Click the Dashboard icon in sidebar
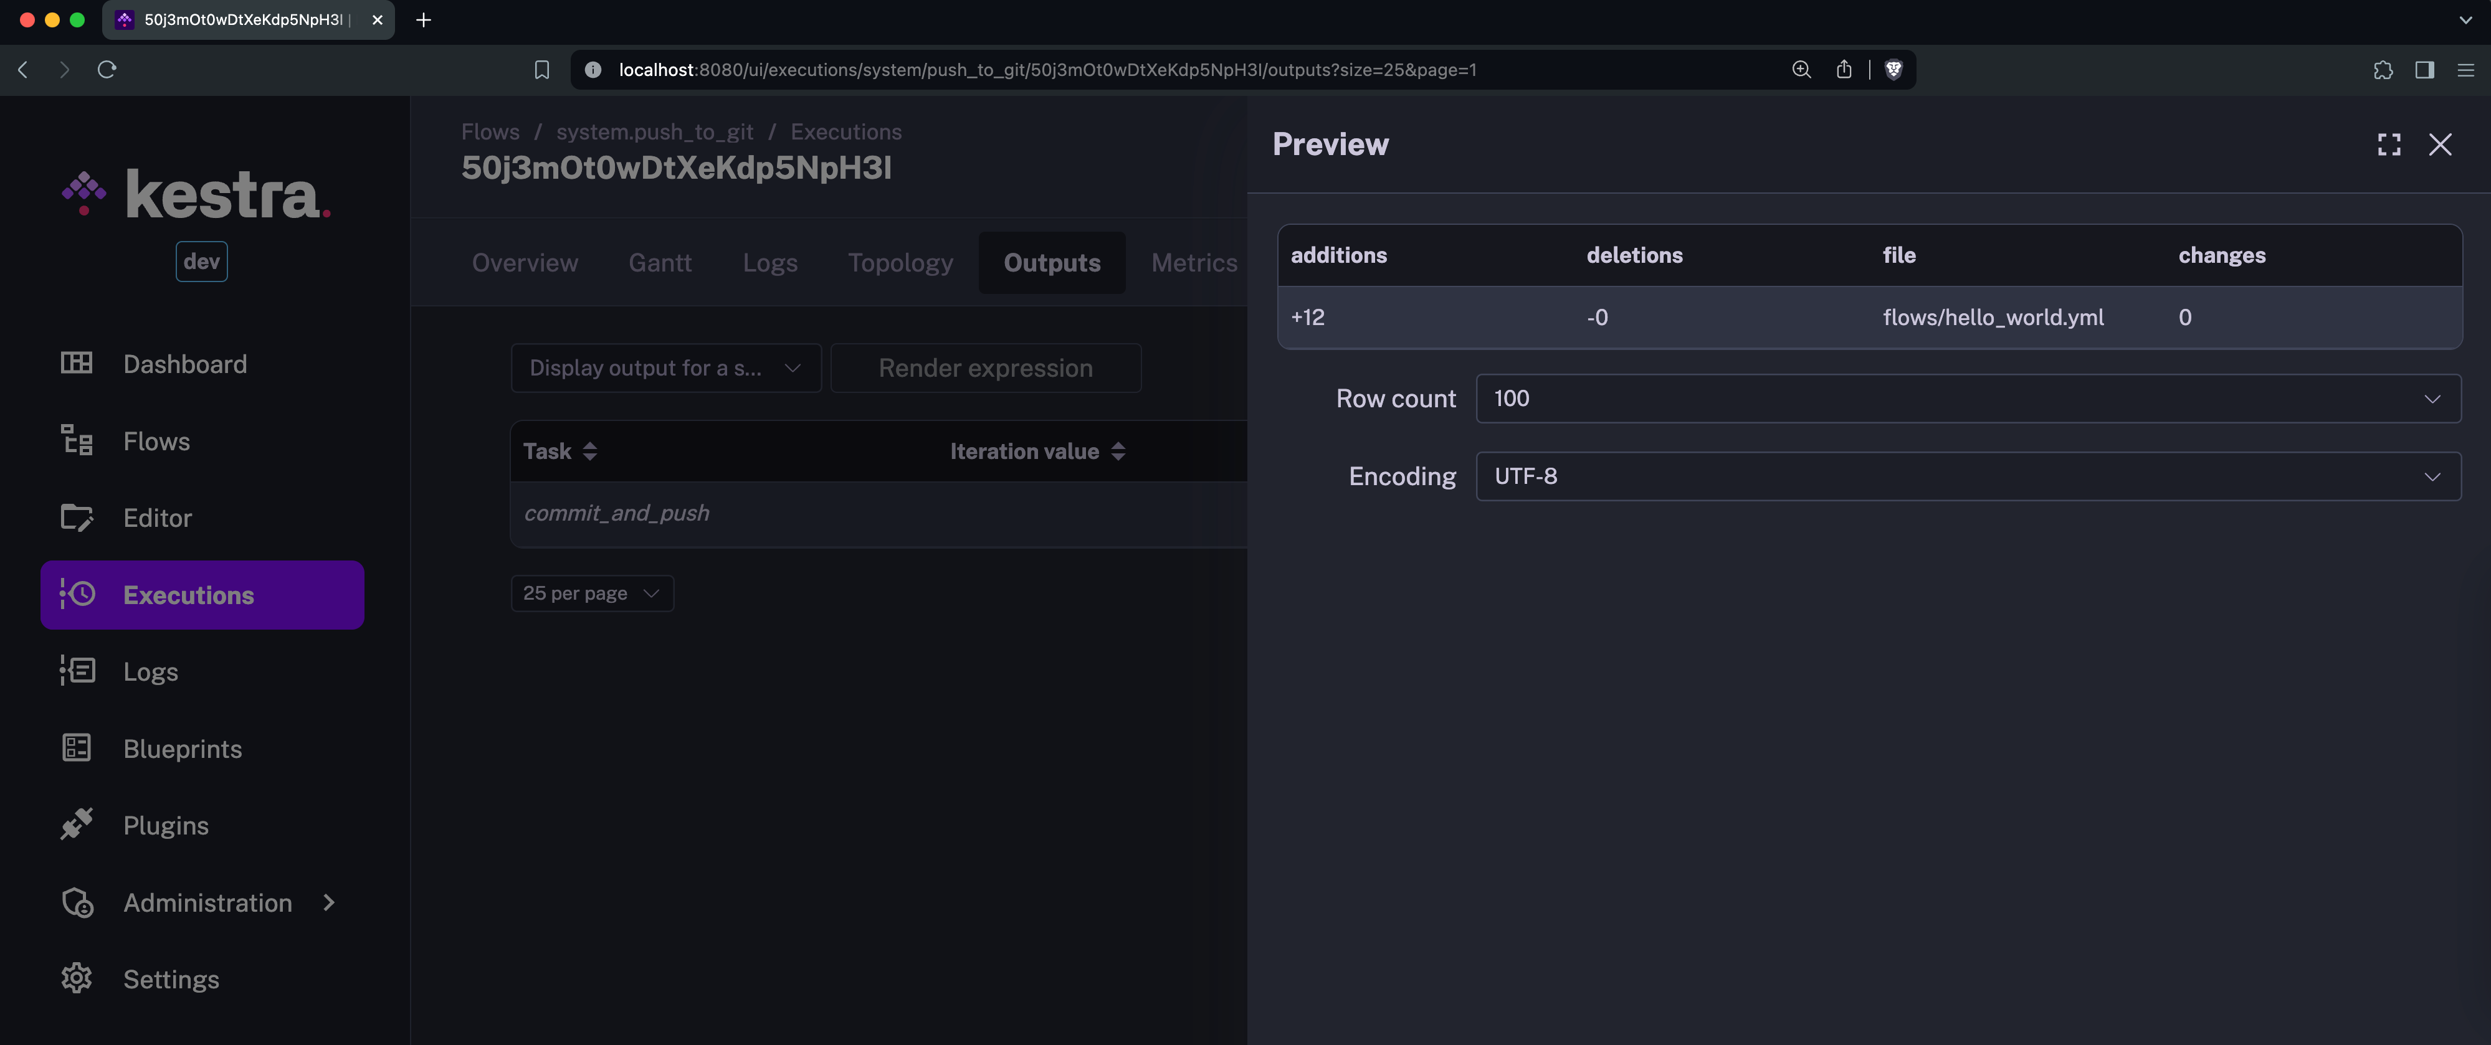 coord(77,364)
